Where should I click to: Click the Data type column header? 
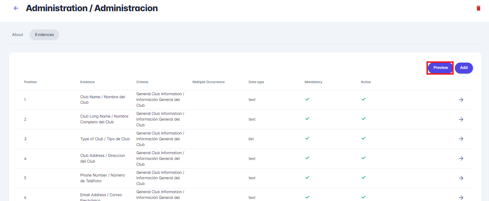[x=256, y=82]
